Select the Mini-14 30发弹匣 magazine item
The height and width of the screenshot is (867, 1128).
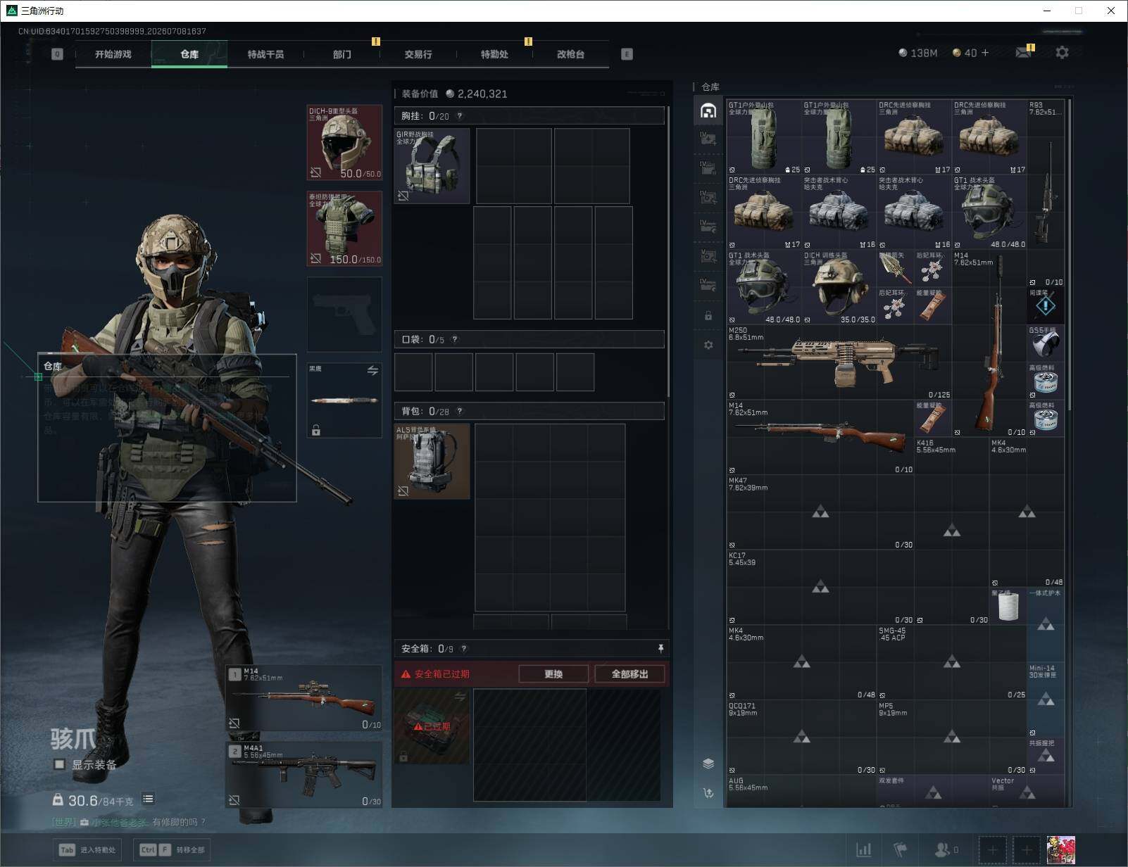pos(1046,700)
